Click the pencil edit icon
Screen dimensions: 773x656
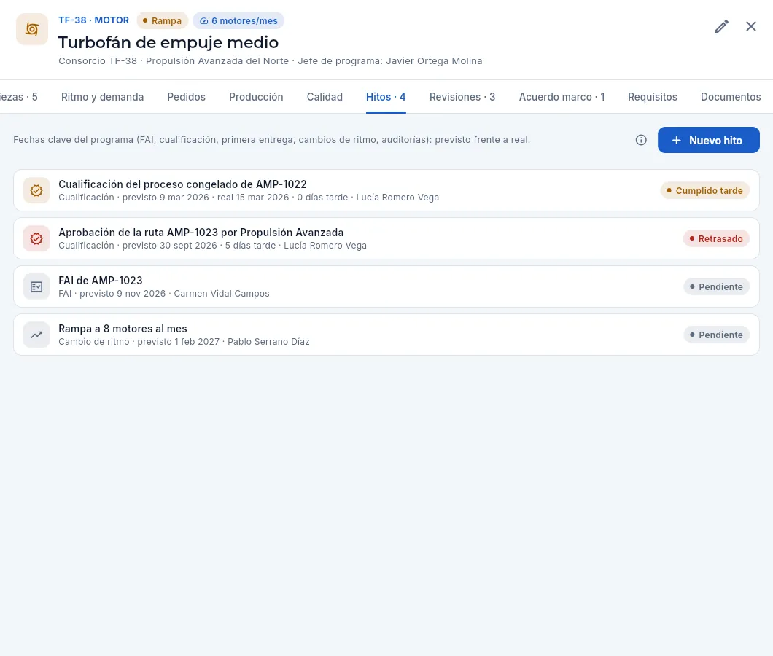722,27
